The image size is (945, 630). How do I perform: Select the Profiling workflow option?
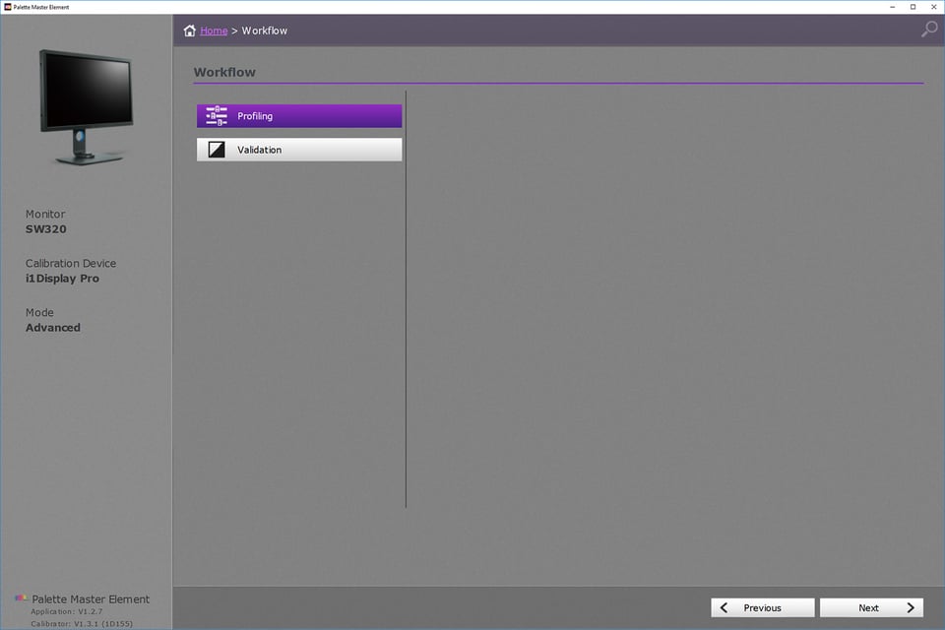coord(299,116)
